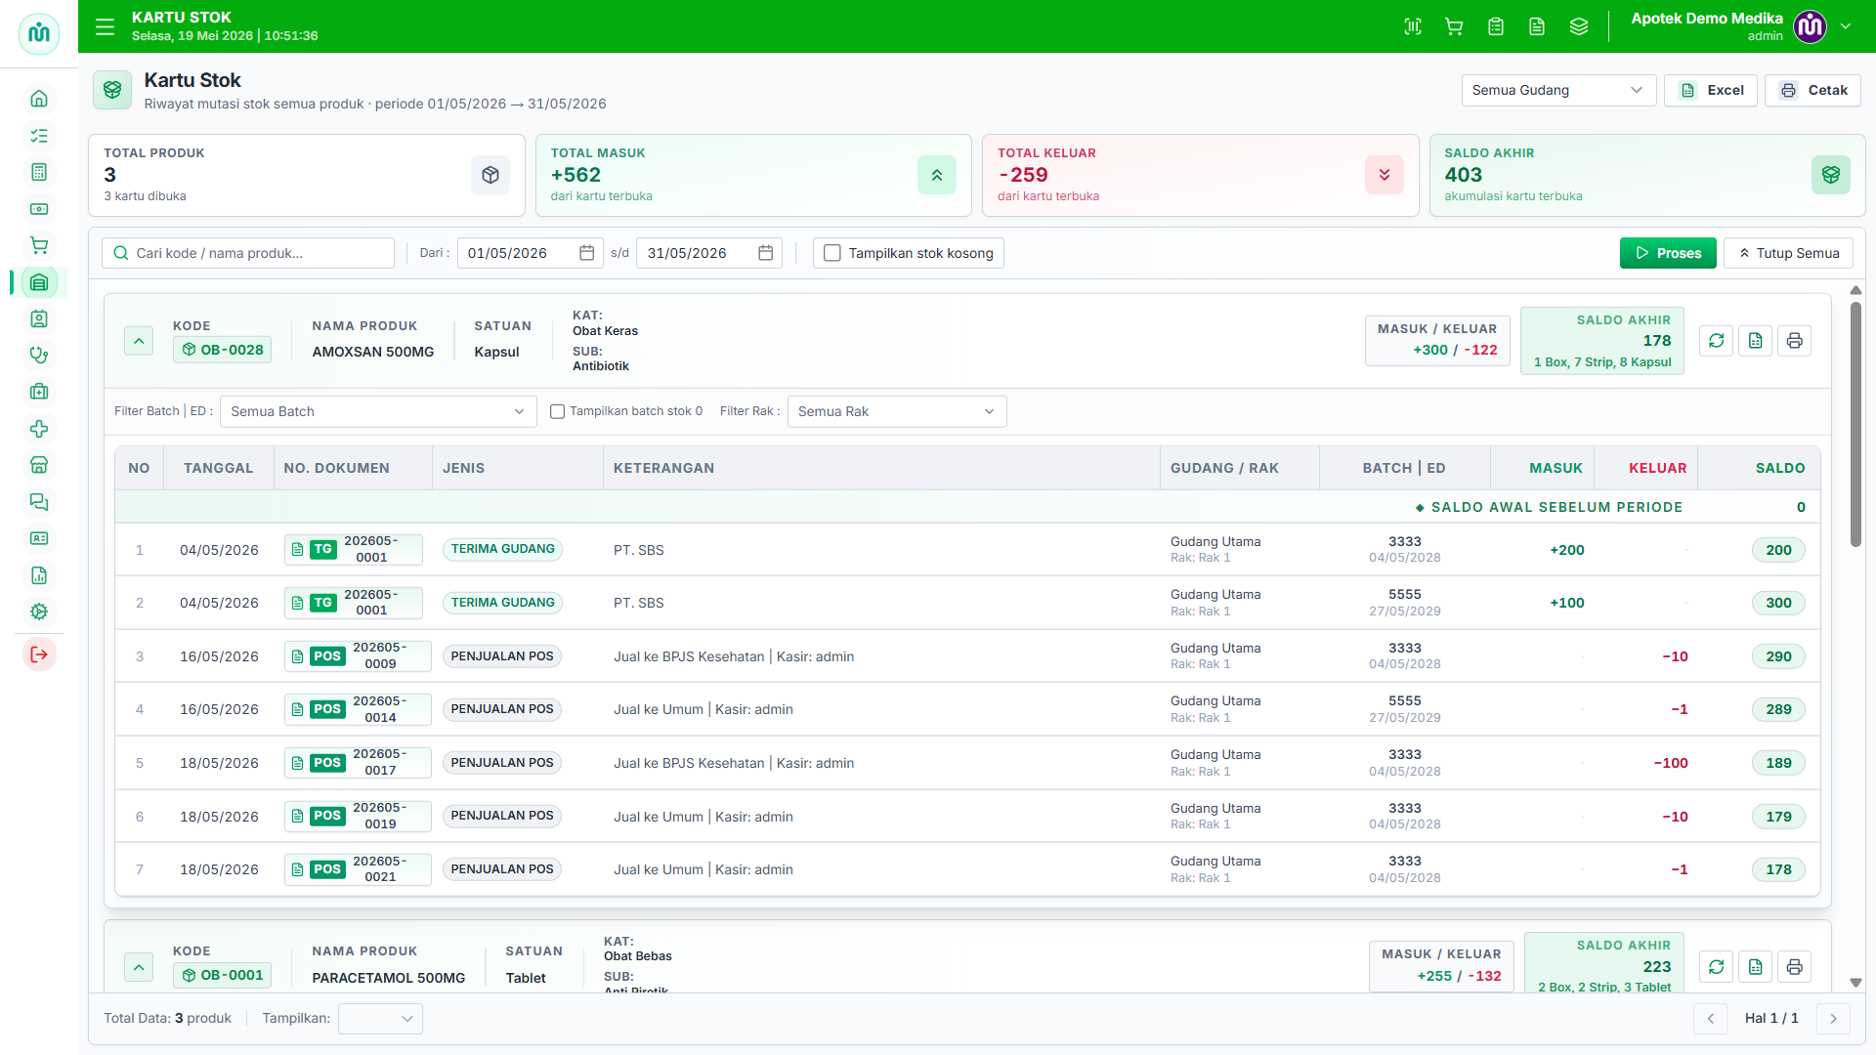This screenshot has width=1876, height=1055.
Task: Expand the Semua Batch filter dropdown
Action: (x=378, y=411)
